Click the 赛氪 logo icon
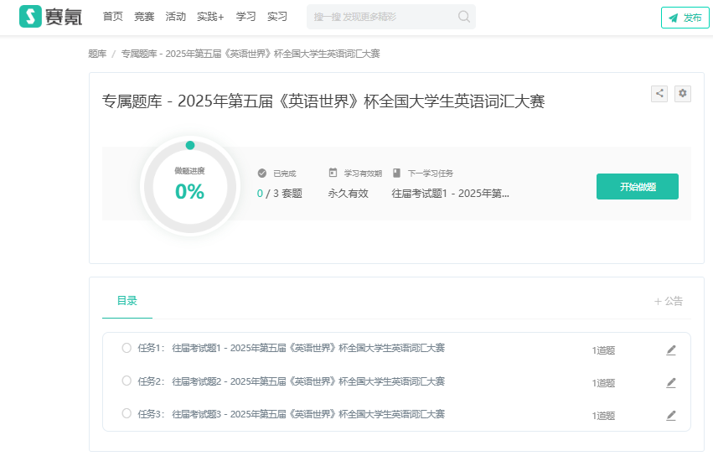 [30, 17]
